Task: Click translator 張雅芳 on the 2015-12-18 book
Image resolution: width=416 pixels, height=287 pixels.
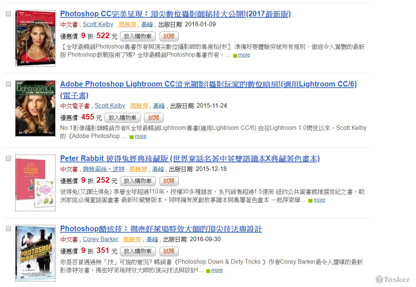Action: pyautogui.click(x=138, y=169)
